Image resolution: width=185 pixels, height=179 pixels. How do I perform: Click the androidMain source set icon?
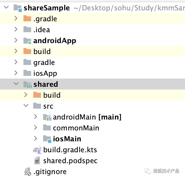click(x=47, y=117)
